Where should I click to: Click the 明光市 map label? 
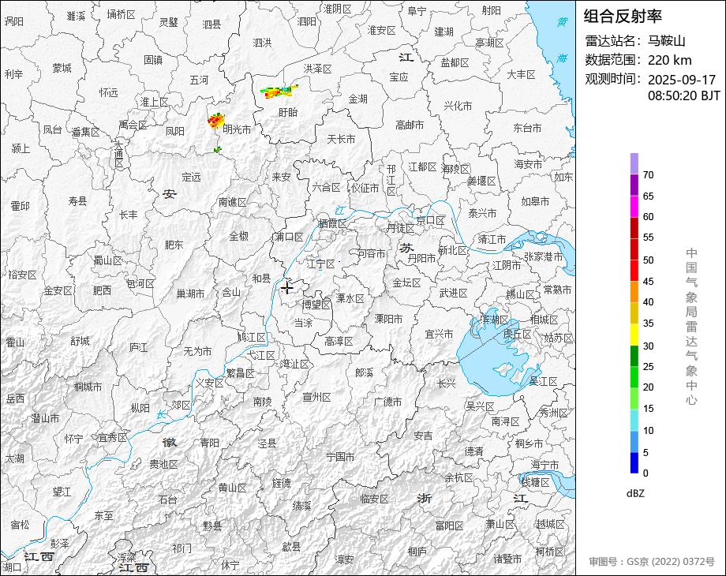237,129
